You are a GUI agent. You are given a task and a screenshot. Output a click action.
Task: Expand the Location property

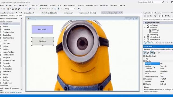click(144, 79)
